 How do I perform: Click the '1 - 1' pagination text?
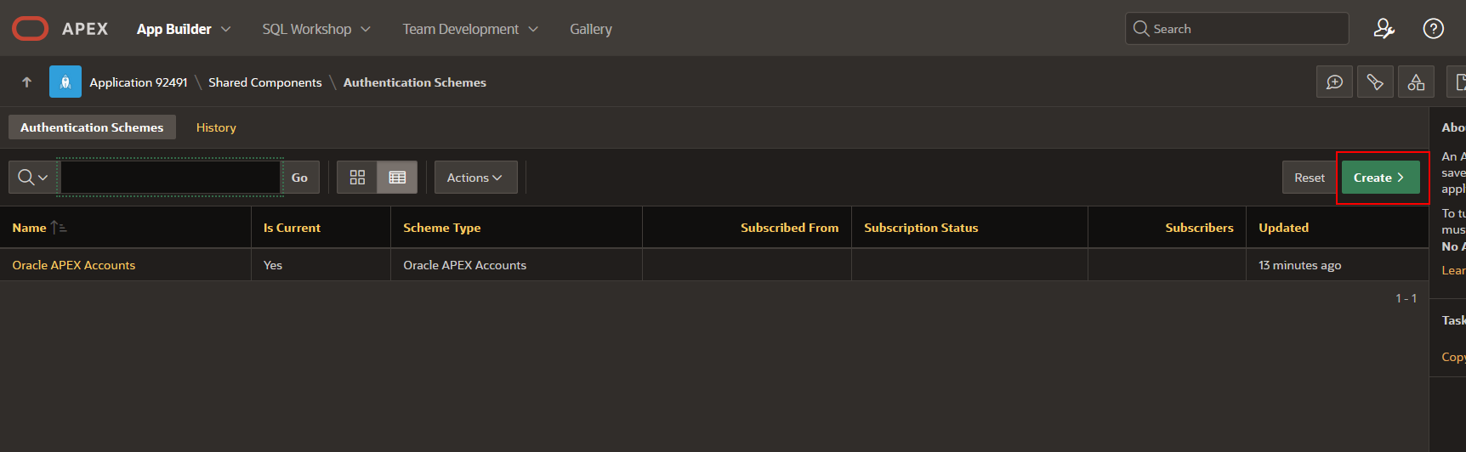[x=1406, y=298]
